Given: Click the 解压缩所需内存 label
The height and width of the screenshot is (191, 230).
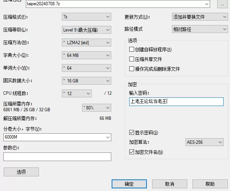Looking at the screenshot, I should click(x=20, y=118).
